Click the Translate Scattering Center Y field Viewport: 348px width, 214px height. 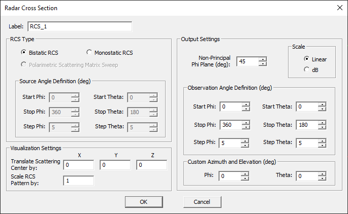pos(115,165)
